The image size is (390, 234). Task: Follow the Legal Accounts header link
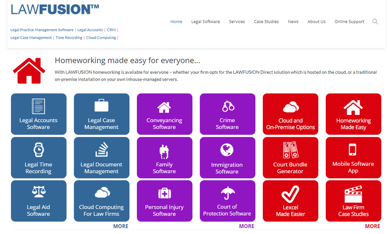[x=90, y=30]
